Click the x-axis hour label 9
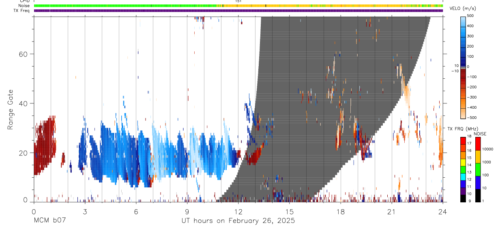The image size is (498, 229). pyautogui.click(x=187, y=211)
